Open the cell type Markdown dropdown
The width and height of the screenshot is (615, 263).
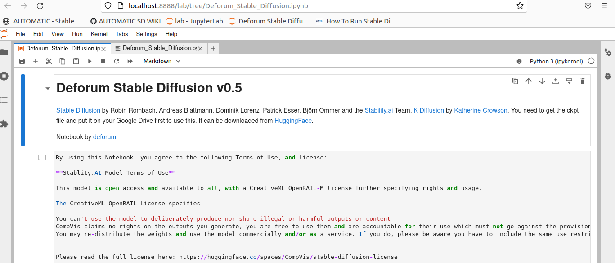click(x=162, y=61)
